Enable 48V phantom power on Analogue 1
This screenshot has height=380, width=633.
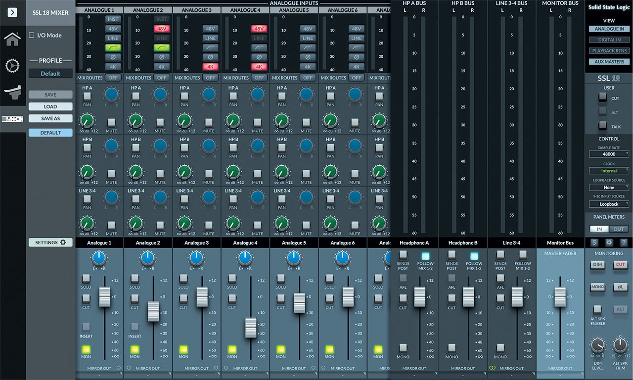coord(112,28)
